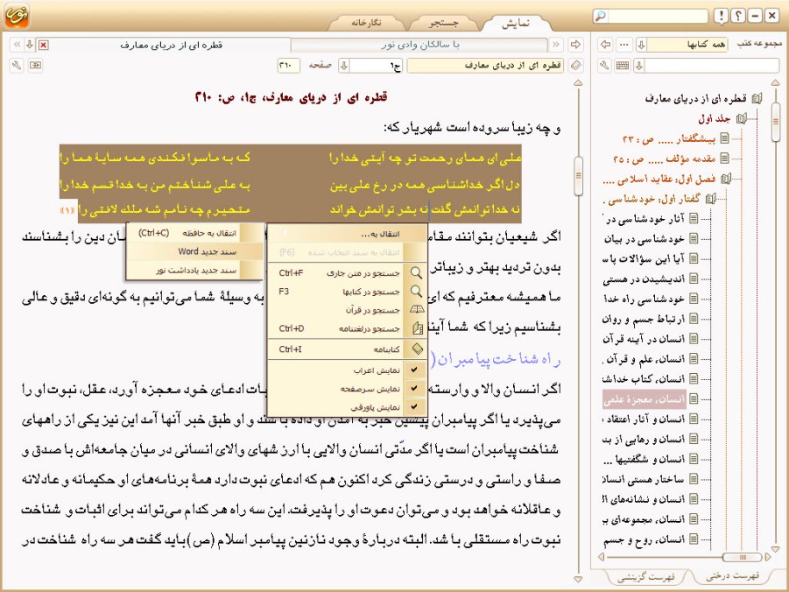Click the text pane scroll down arrow
The height and width of the screenshot is (592, 789).
tap(578, 579)
